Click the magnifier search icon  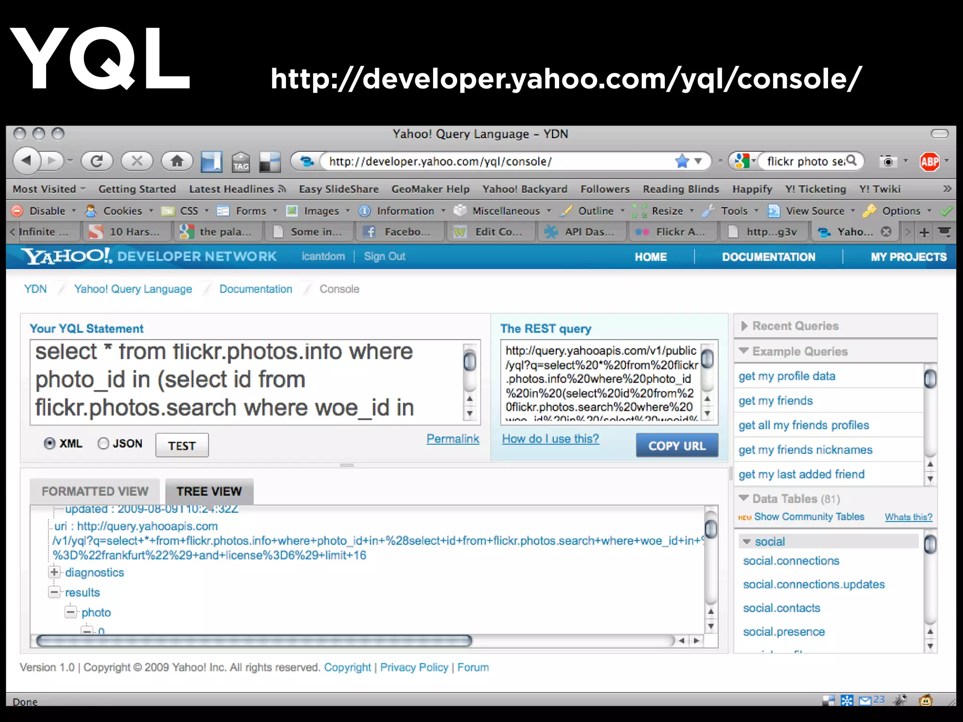[x=852, y=161]
